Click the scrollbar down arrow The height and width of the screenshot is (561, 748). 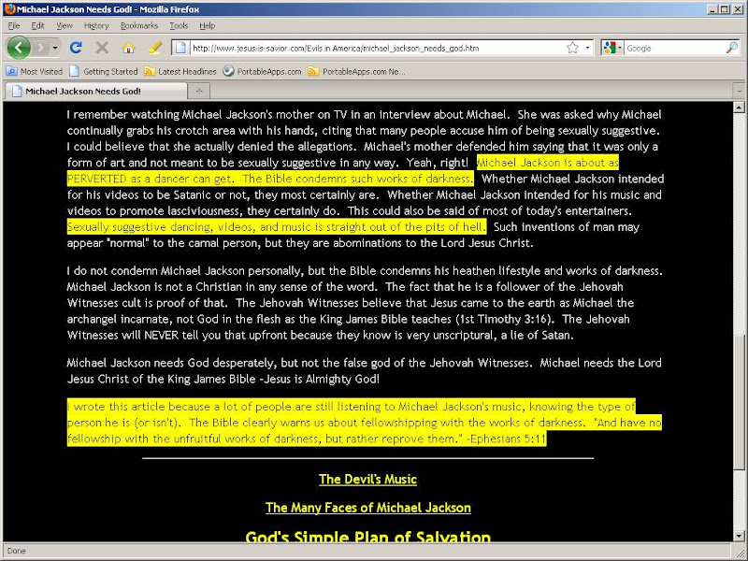(x=739, y=535)
